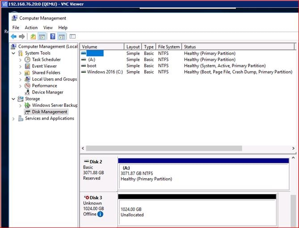Click the Disk Management icon in tree
The width and height of the screenshot is (299, 228).
pos(27,112)
